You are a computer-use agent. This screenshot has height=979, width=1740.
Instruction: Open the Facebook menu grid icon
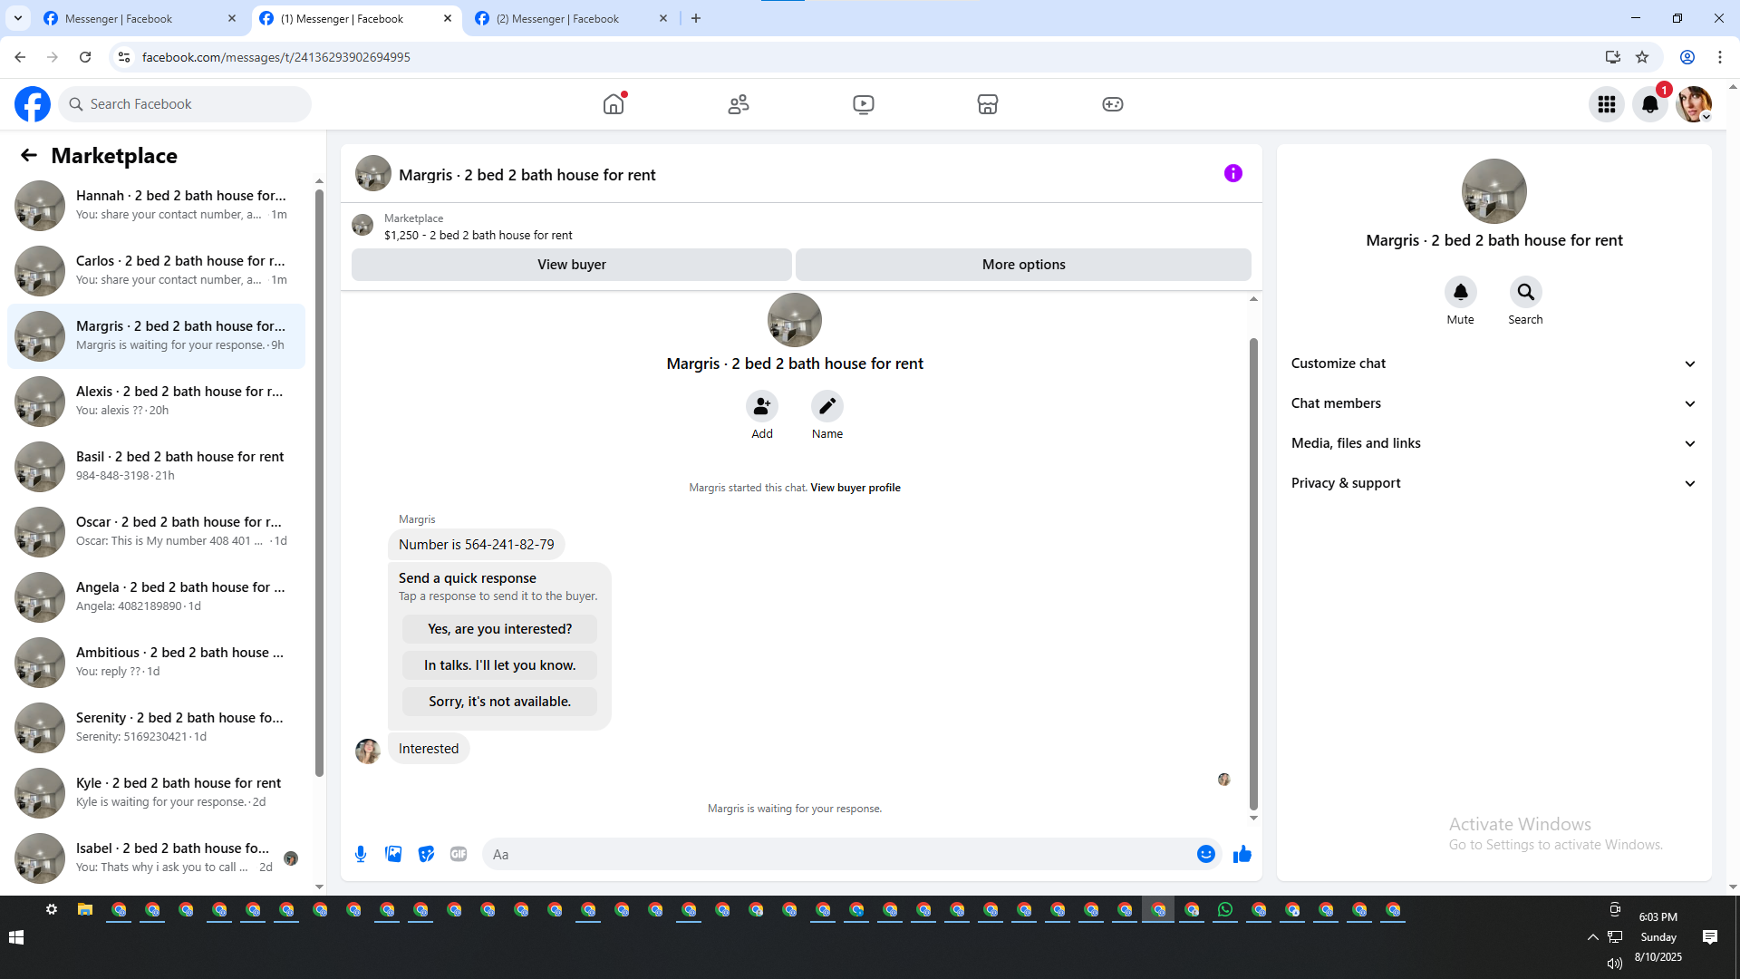click(1606, 104)
